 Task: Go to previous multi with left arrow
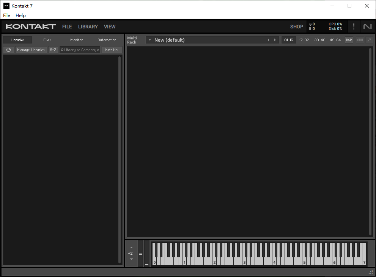coord(268,40)
